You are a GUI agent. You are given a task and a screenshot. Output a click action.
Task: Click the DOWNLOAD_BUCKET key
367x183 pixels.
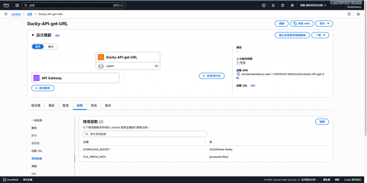(96, 149)
